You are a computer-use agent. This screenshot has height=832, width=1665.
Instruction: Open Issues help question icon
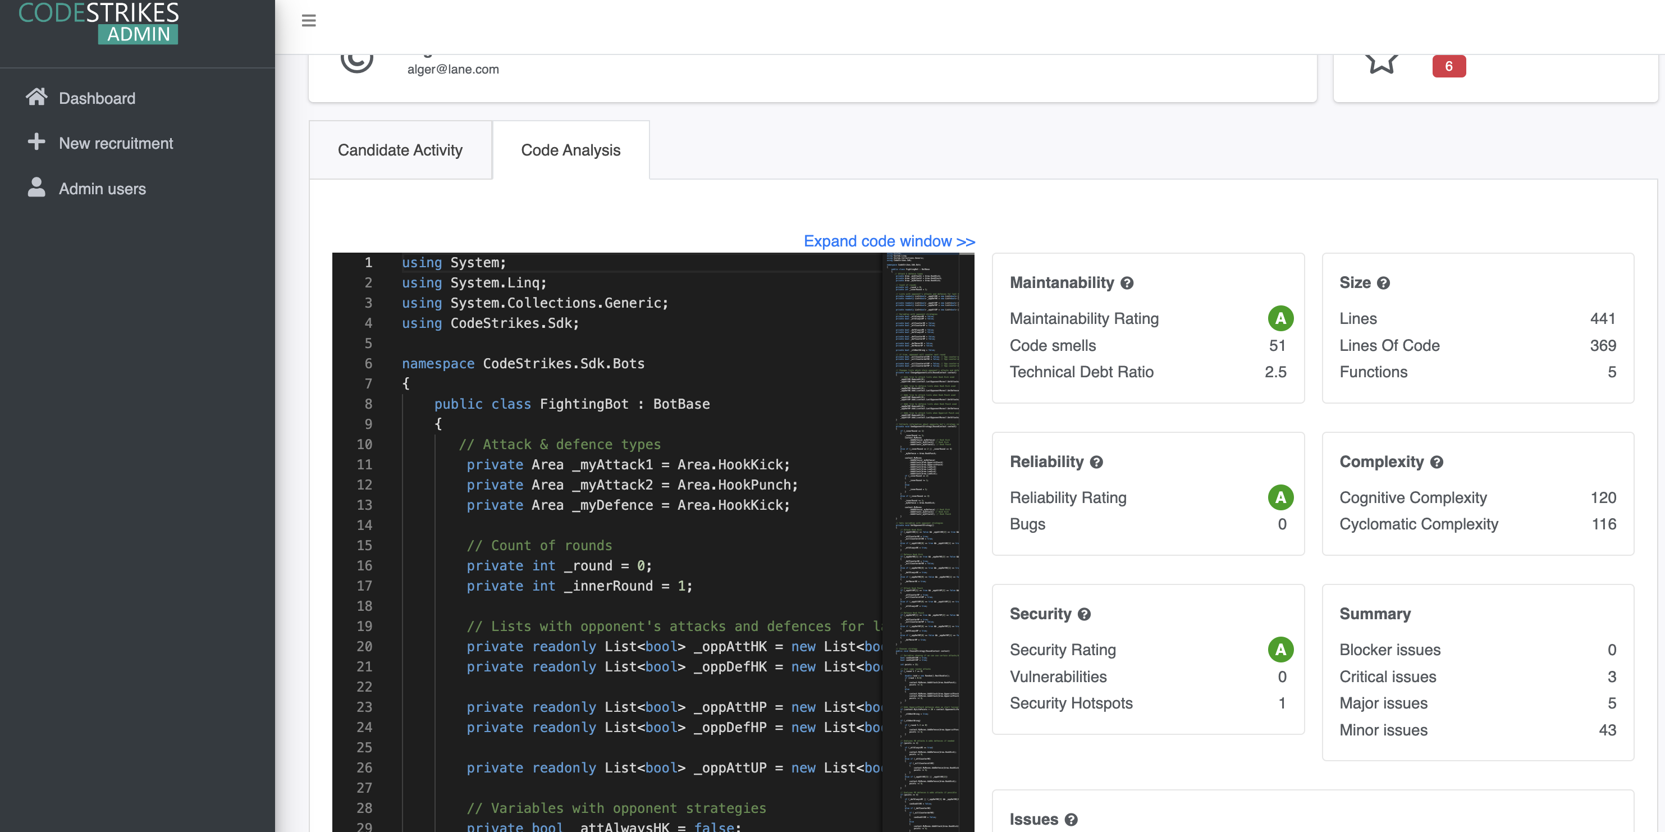[1071, 820]
